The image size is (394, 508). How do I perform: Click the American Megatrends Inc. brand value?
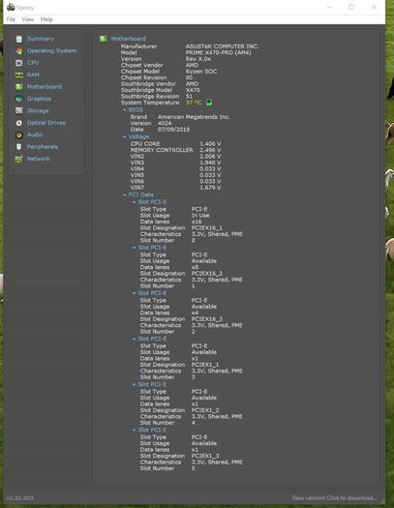(194, 117)
